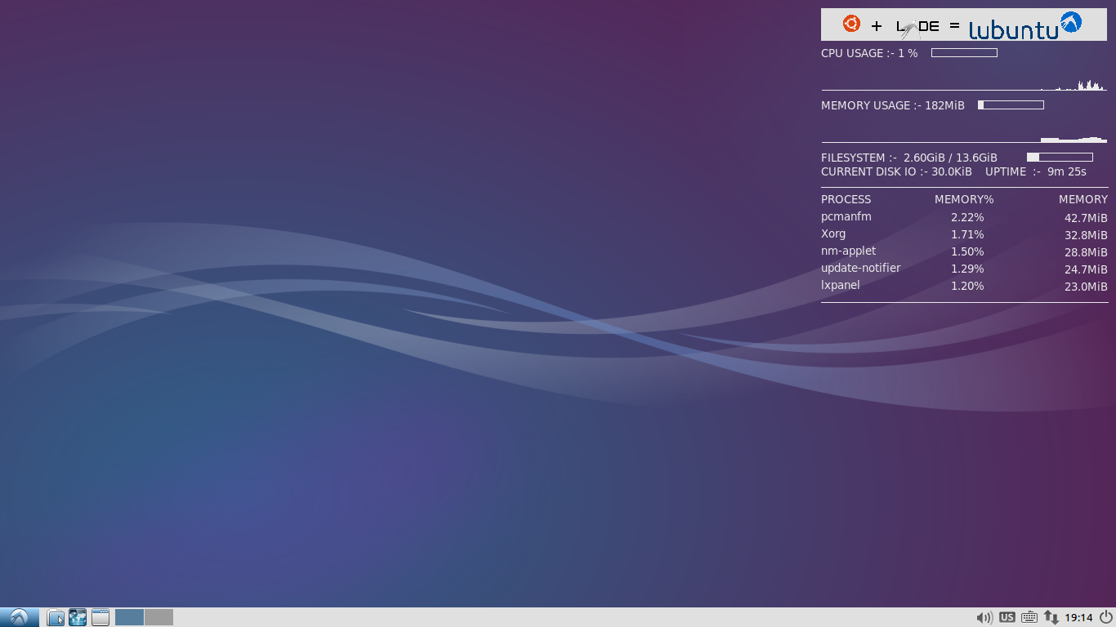Click the MEMORY USAGE :- 182MiB label

(x=893, y=105)
